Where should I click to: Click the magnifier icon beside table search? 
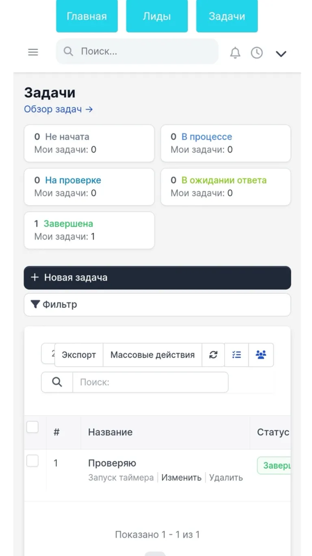[57, 382]
